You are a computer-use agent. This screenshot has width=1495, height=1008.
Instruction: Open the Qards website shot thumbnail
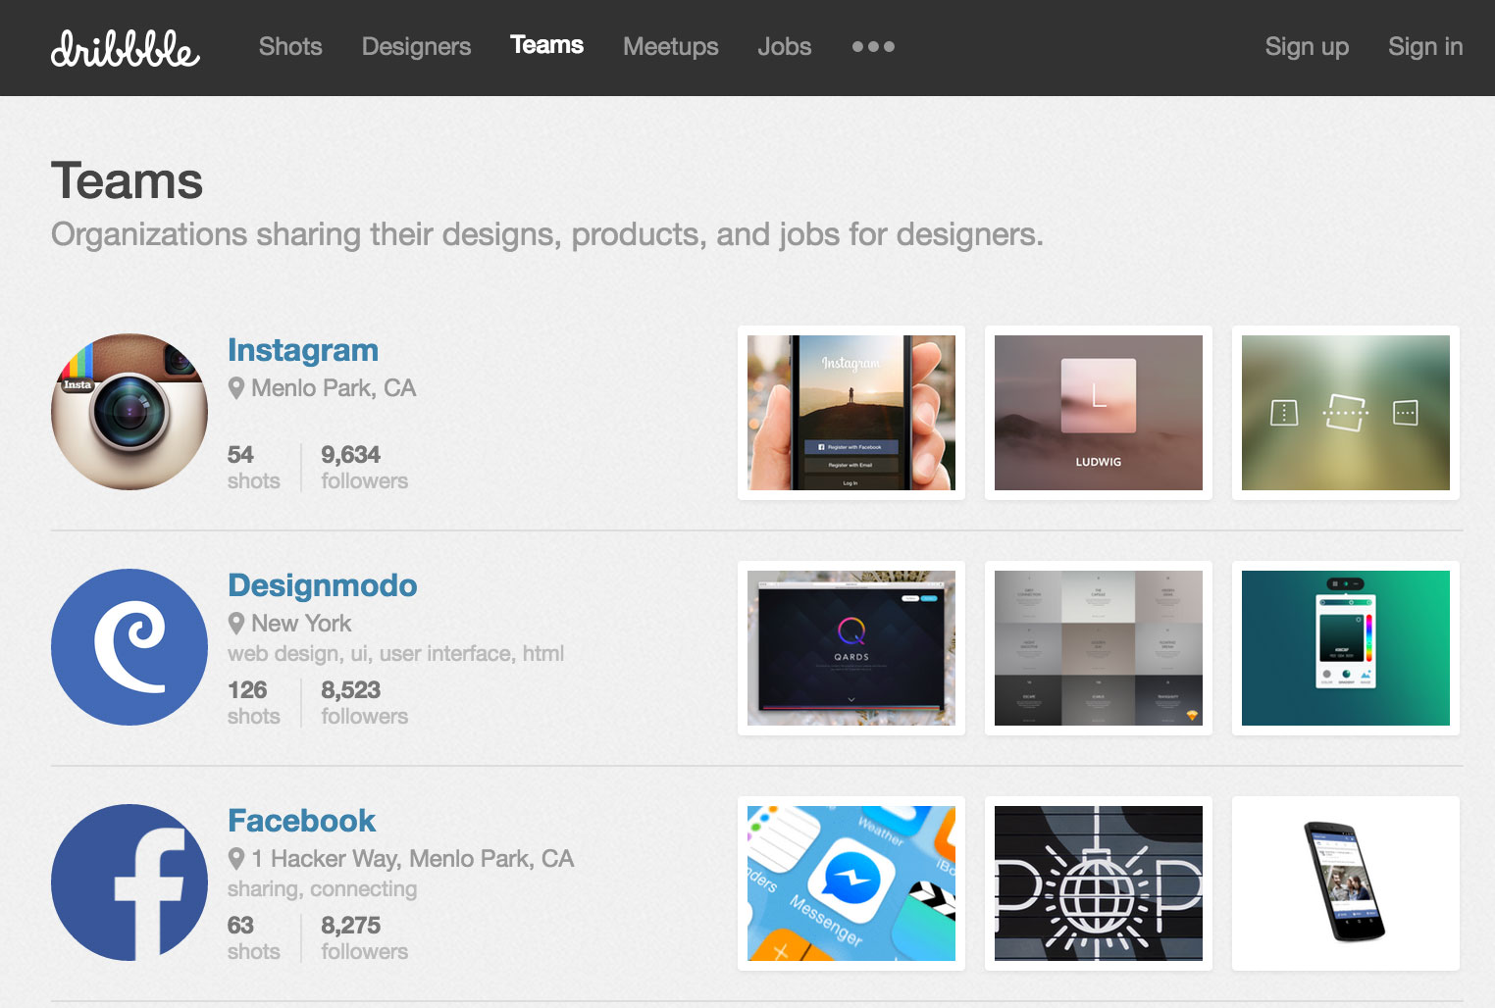click(x=851, y=648)
